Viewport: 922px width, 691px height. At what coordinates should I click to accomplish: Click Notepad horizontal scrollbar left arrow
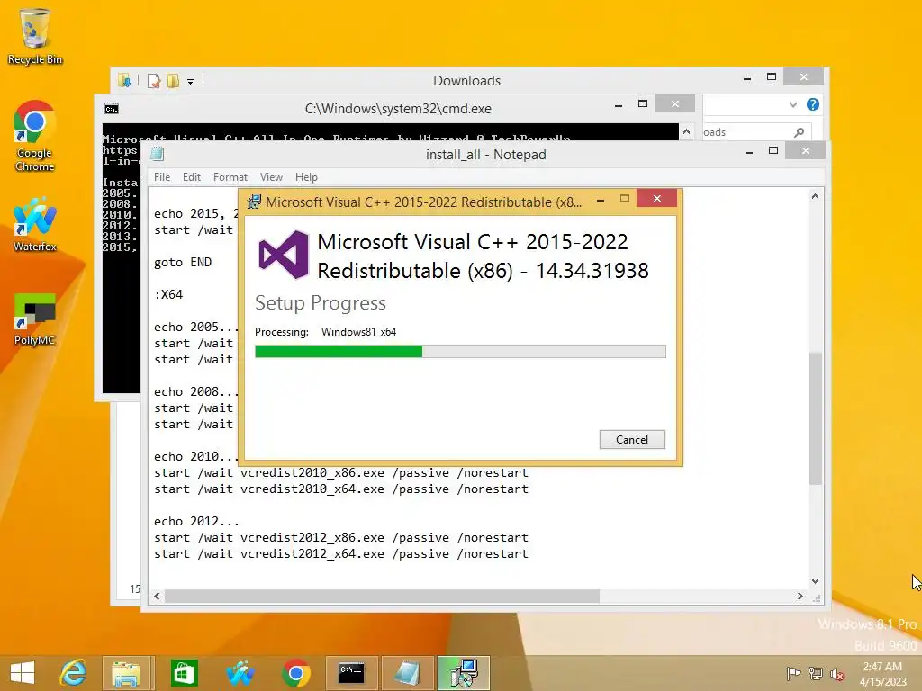[157, 596]
